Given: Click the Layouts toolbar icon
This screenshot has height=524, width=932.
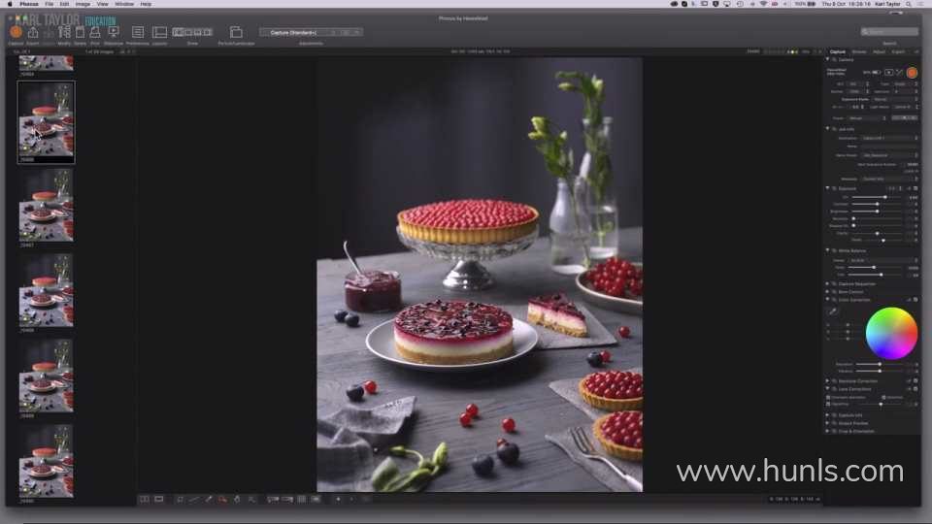Looking at the screenshot, I should click(x=160, y=32).
